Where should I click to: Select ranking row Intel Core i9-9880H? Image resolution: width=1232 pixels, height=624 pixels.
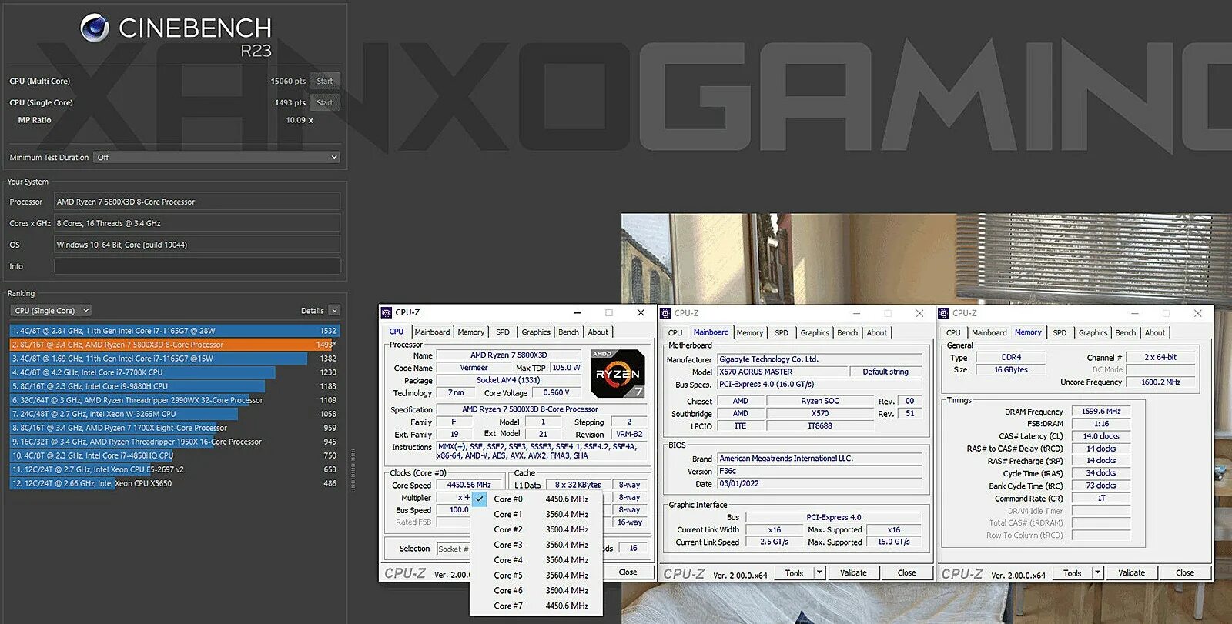pos(175,386)
